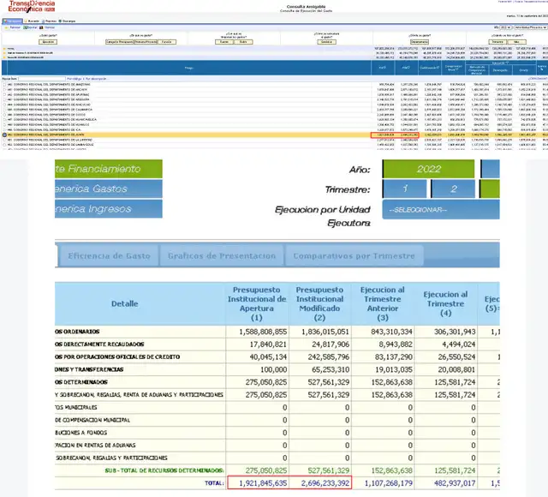548x497 pixels.
Task: Focus the search box above the Pliego list
Action: point(42,79)
